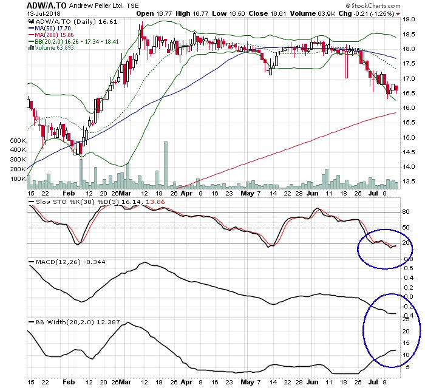This screenshot has height=388, width=425.
Task: Click the 16.0 price axis label
Action: tap(409, 108)
